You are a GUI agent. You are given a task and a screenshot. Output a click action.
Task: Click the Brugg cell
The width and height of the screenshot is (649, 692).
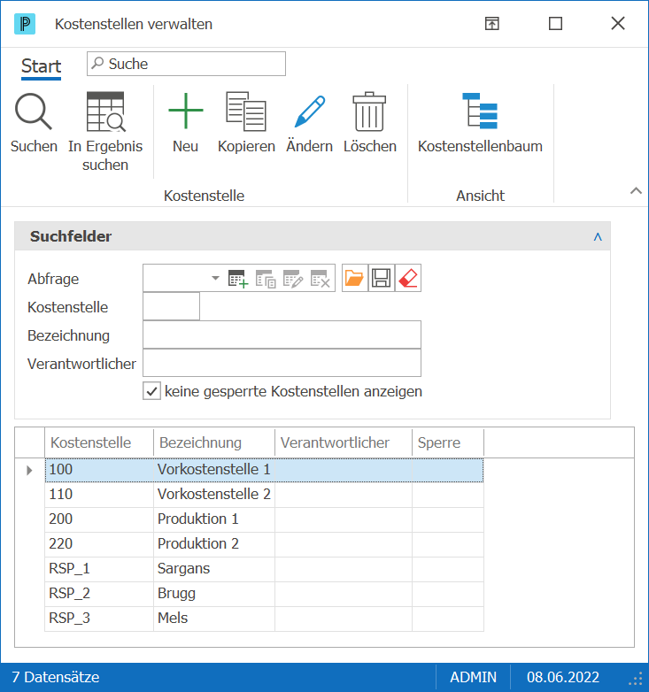tap(214, 593)
